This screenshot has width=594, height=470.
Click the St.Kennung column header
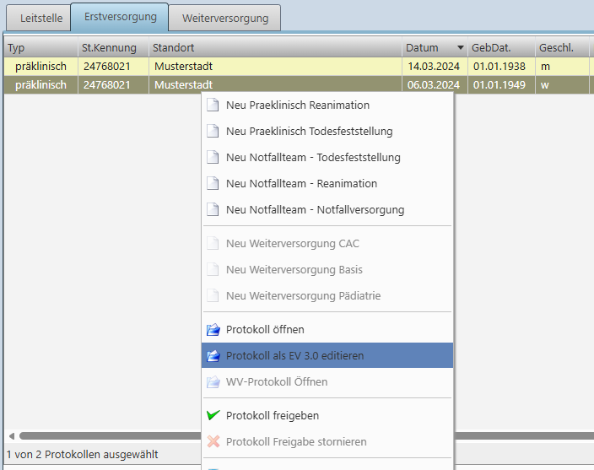[x=112, y=48]
